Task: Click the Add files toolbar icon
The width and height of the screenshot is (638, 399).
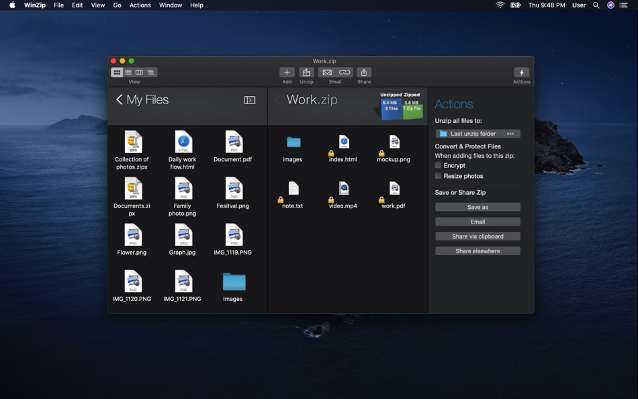Action: click(287, 73)
